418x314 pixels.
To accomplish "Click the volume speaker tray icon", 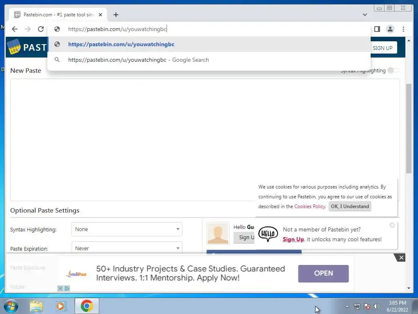I will click(x=377, y=306).
